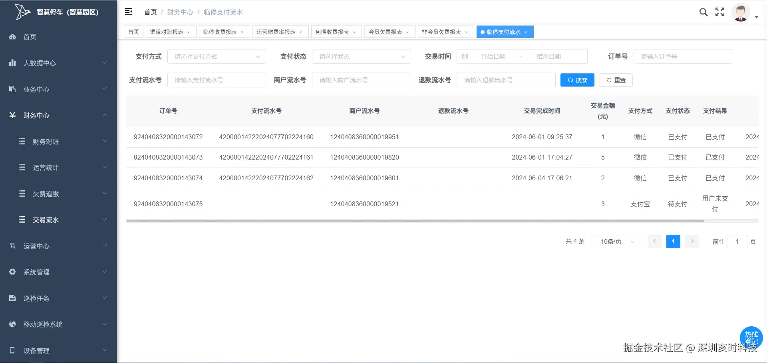Click the 交易流水 list icon
This screenshot has height=363, width=767.
tap(22, 219)
